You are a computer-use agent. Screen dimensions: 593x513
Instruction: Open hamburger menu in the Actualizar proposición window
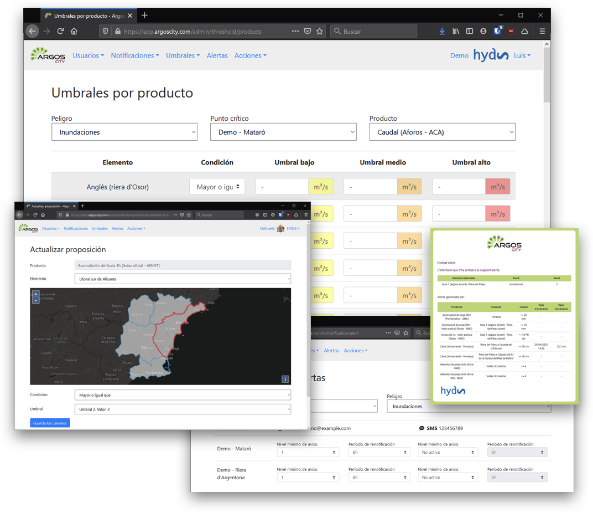(305, 215)
